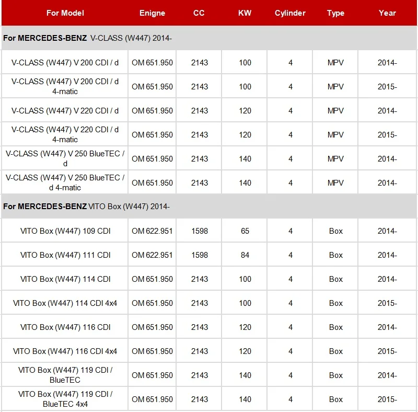This screenshot has height=412, width=418.
Task: Click KW value 84 in 111 CDI row
Action: [245, 255]
